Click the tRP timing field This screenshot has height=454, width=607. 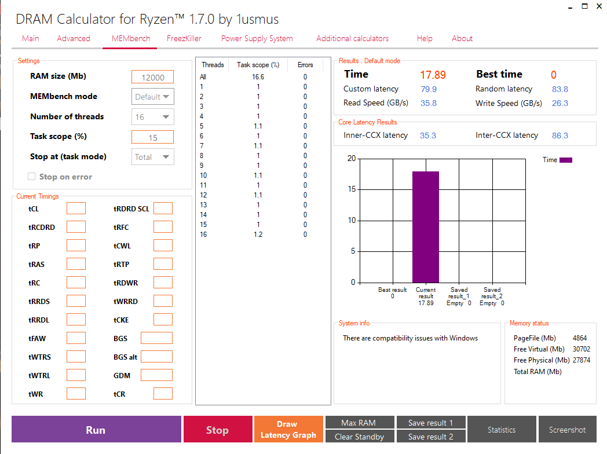tap(76, 246)
